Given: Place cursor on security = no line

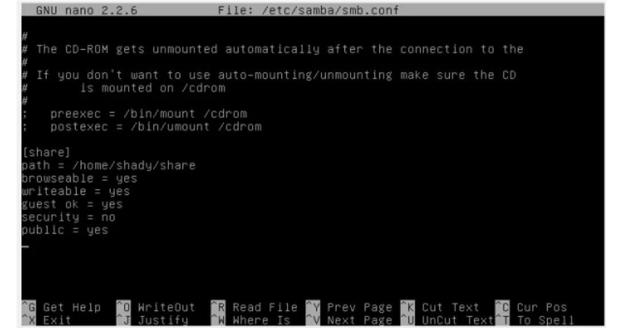Looking at the screenshot, I should coord(69,217).
